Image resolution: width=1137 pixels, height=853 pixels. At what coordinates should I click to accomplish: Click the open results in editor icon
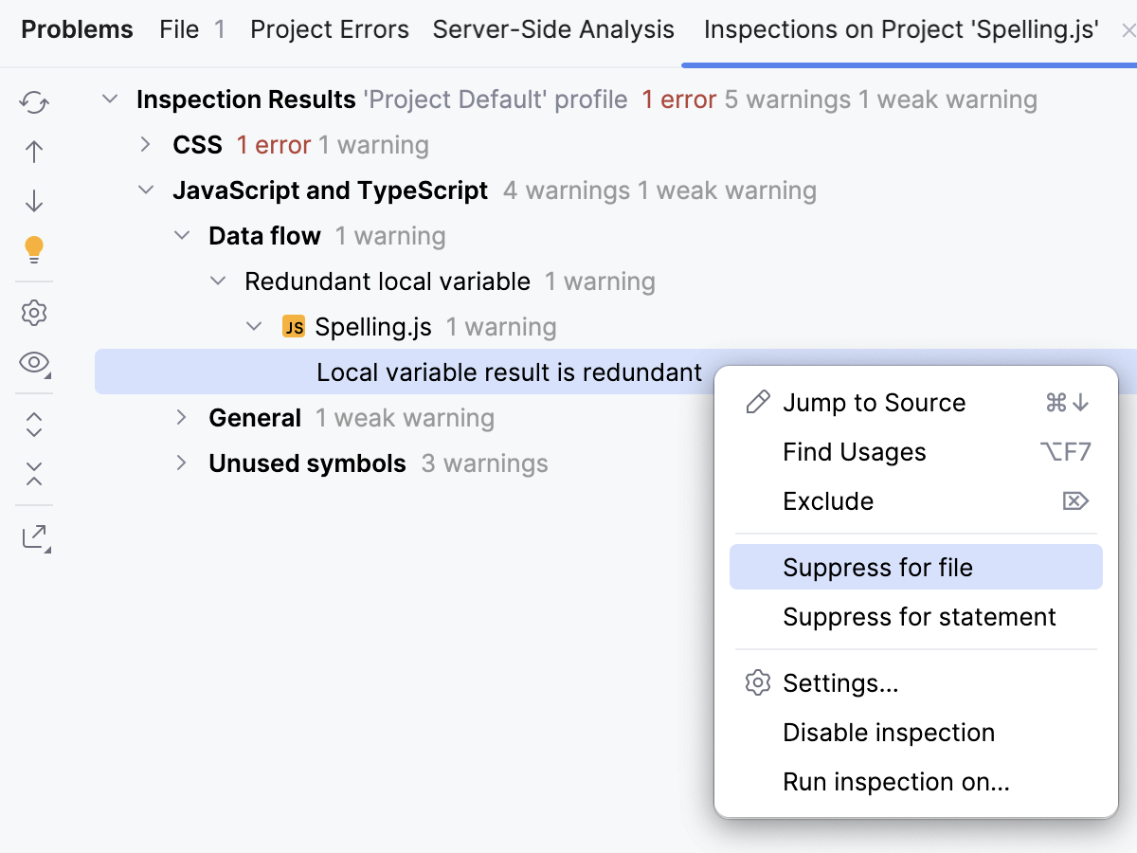(x=34, y=536)
